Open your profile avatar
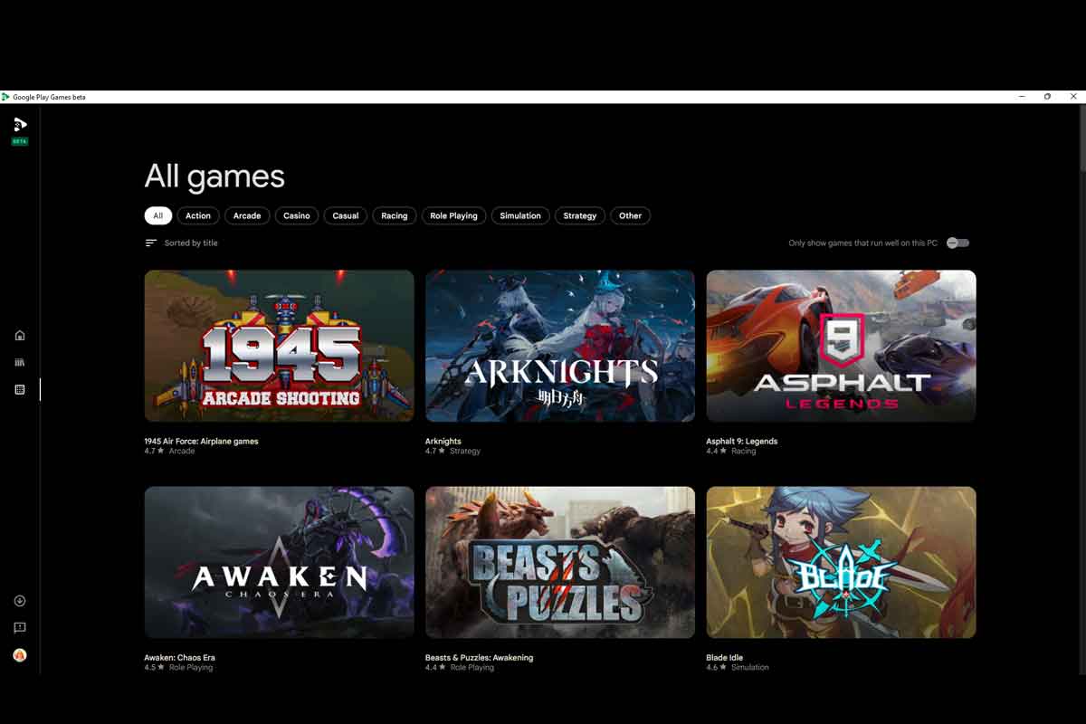The width and height of the screenshot is (1086, 724). coord(19,655)
